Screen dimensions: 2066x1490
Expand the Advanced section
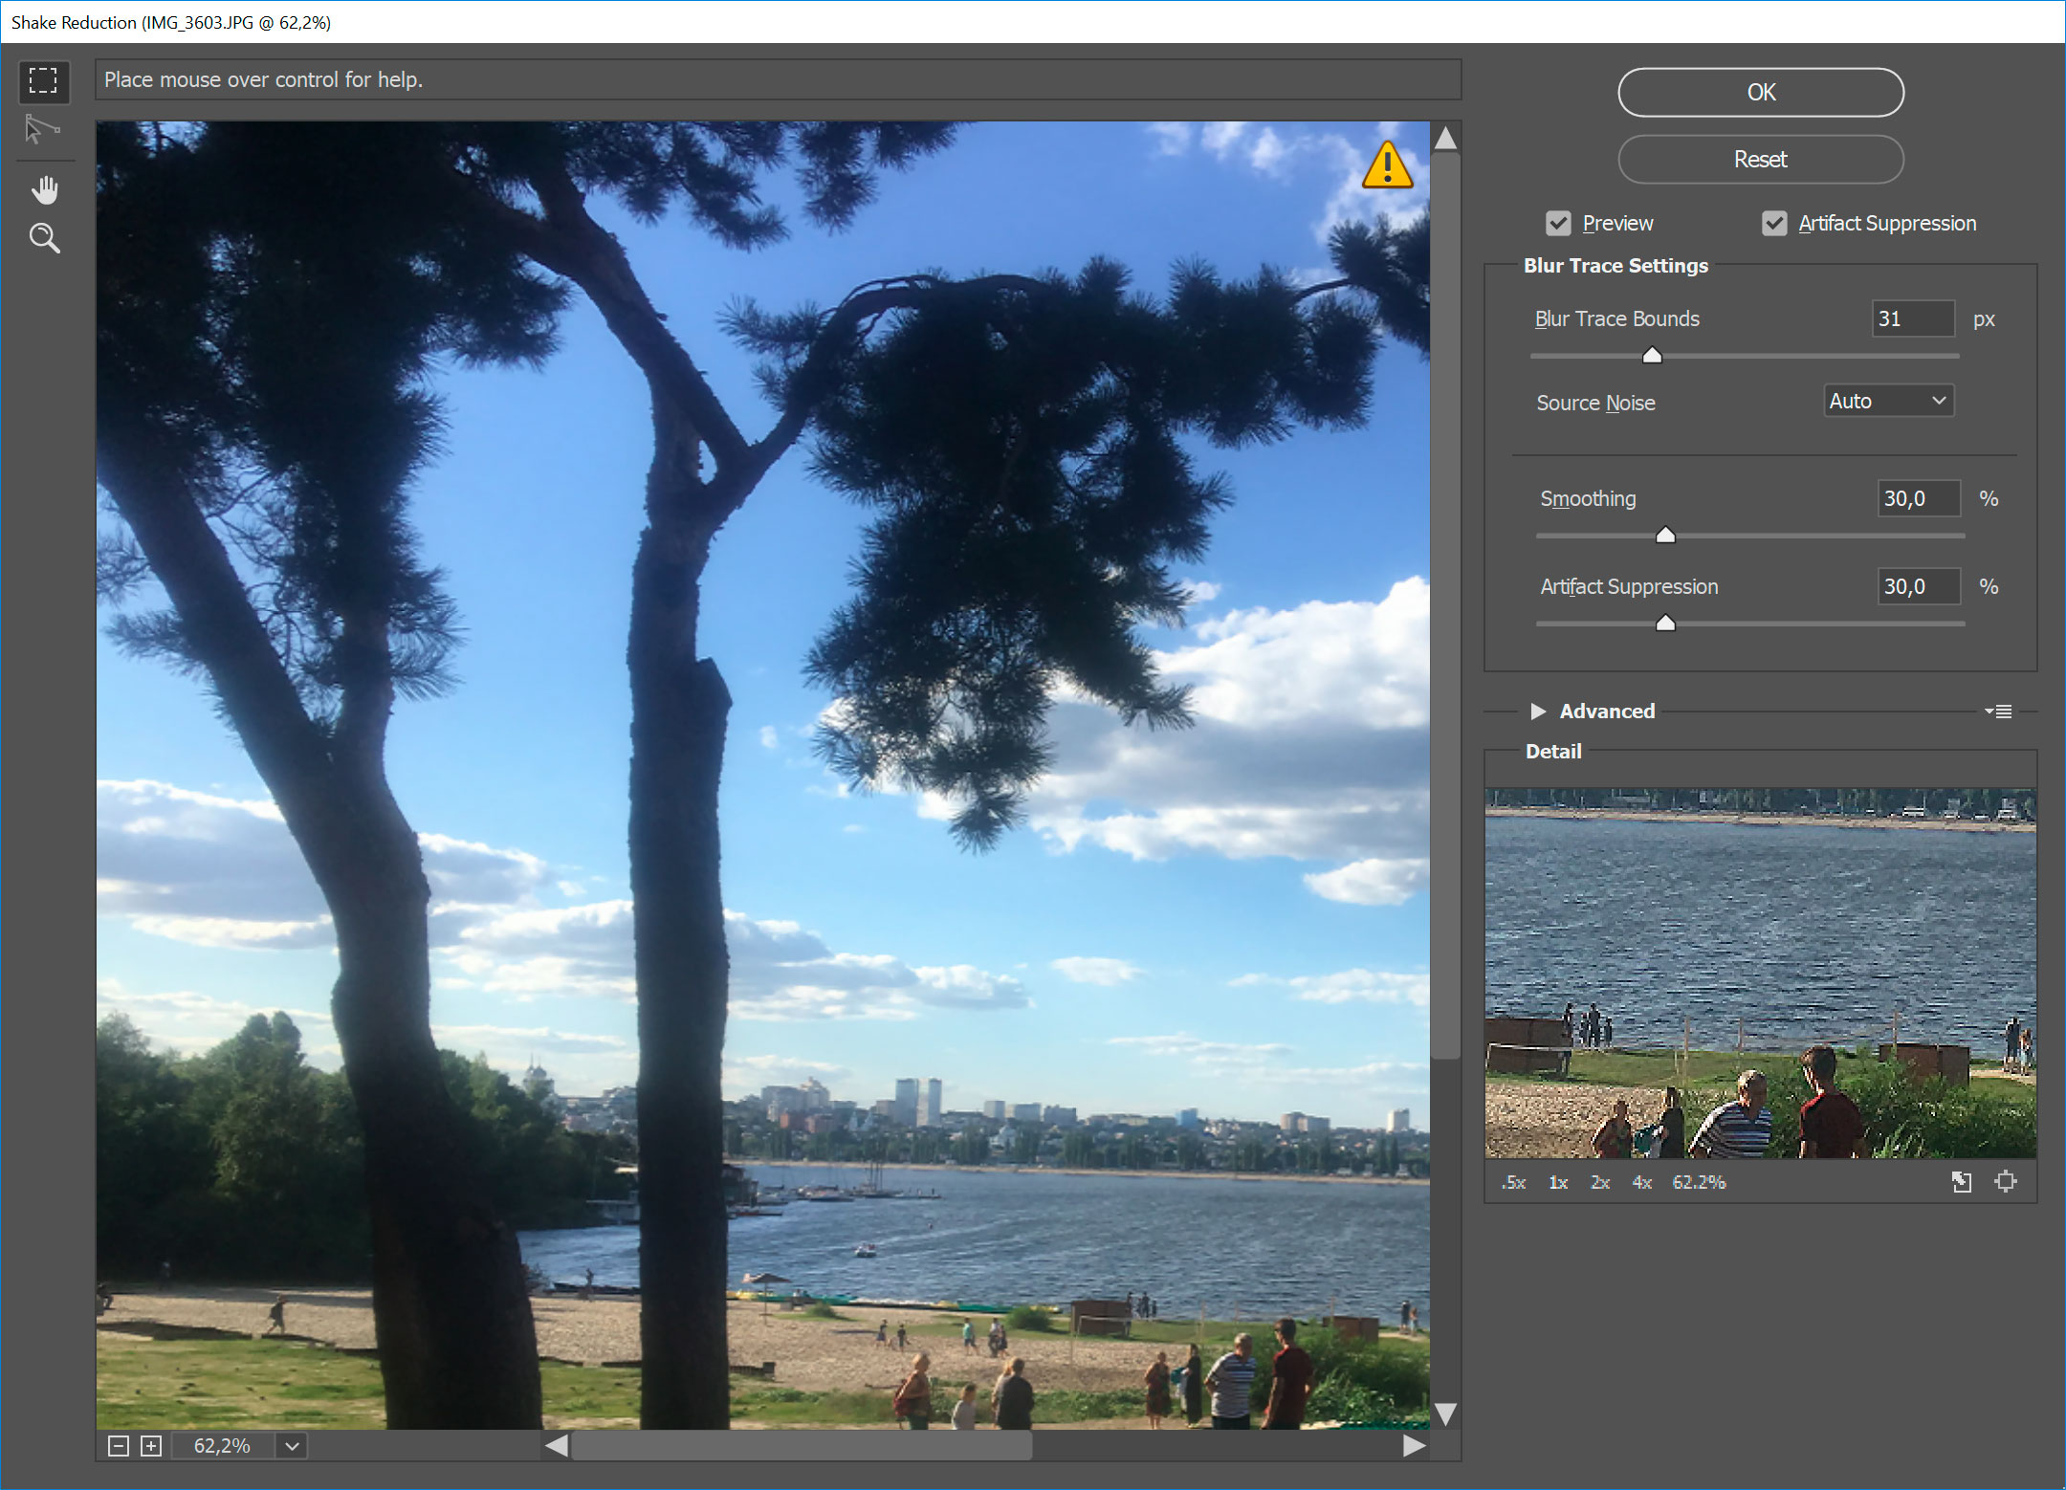coord(1538,712)
